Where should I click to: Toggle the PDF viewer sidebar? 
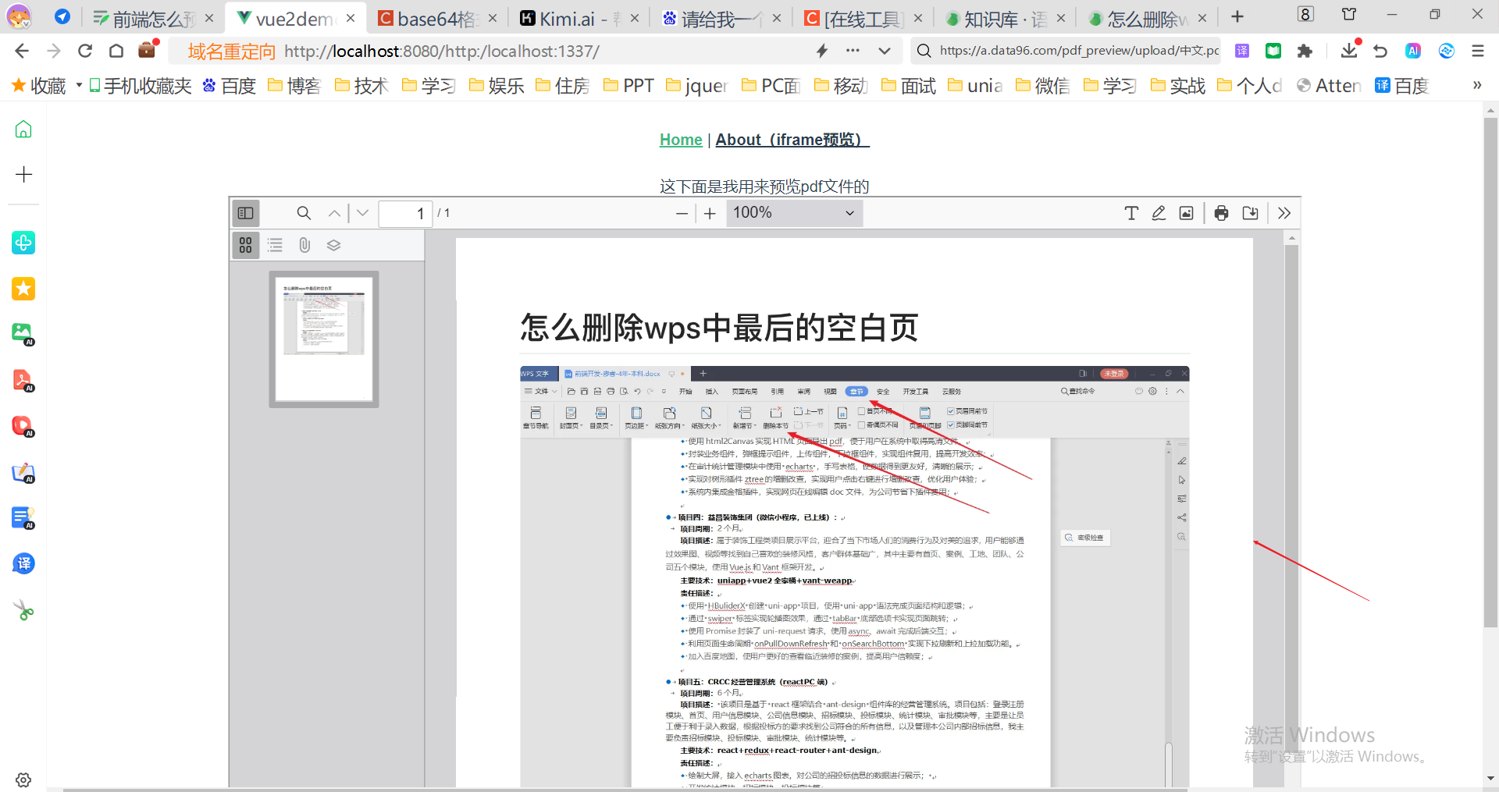click(x=245, y=213)
